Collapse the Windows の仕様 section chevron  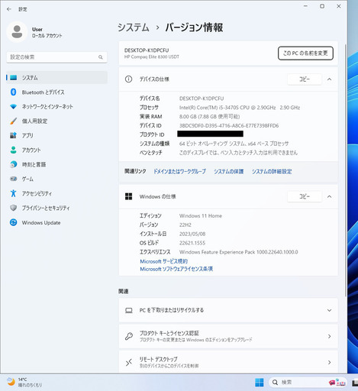[329, 196]
